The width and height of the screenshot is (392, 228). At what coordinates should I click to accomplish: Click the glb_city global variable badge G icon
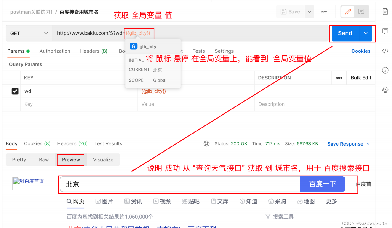[133, 47]
